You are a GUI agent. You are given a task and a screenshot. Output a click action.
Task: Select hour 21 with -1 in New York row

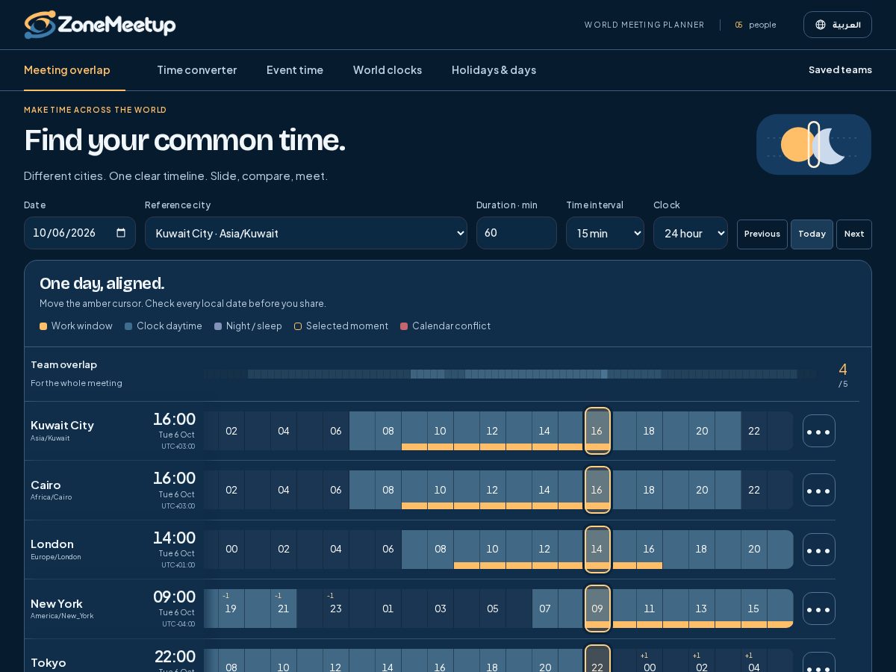pos(284,609)
